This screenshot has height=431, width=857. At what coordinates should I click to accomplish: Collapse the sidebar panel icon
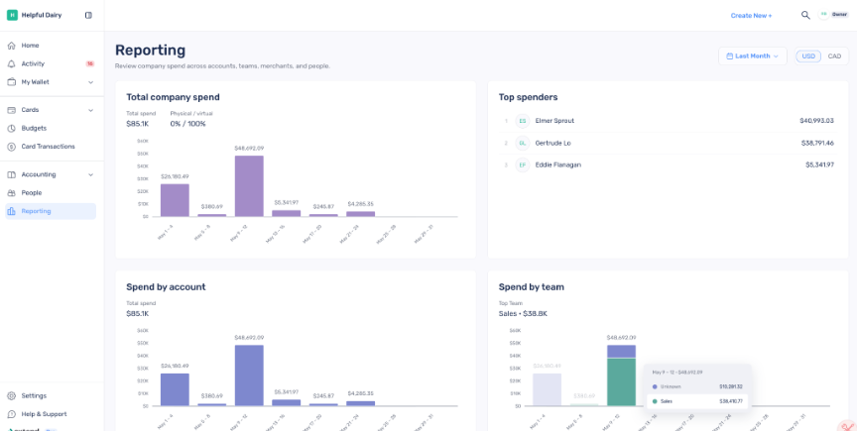[x=88, y=15]
